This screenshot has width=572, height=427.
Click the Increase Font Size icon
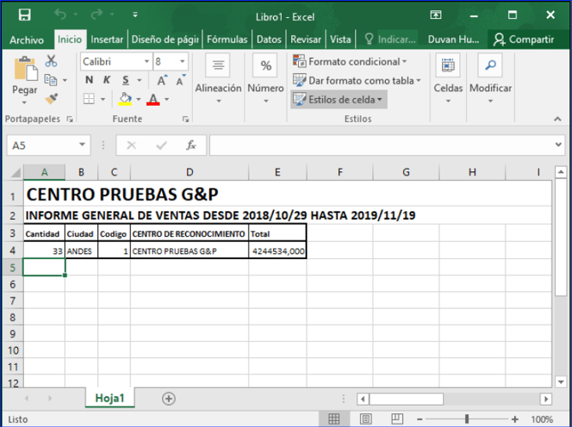161,80
